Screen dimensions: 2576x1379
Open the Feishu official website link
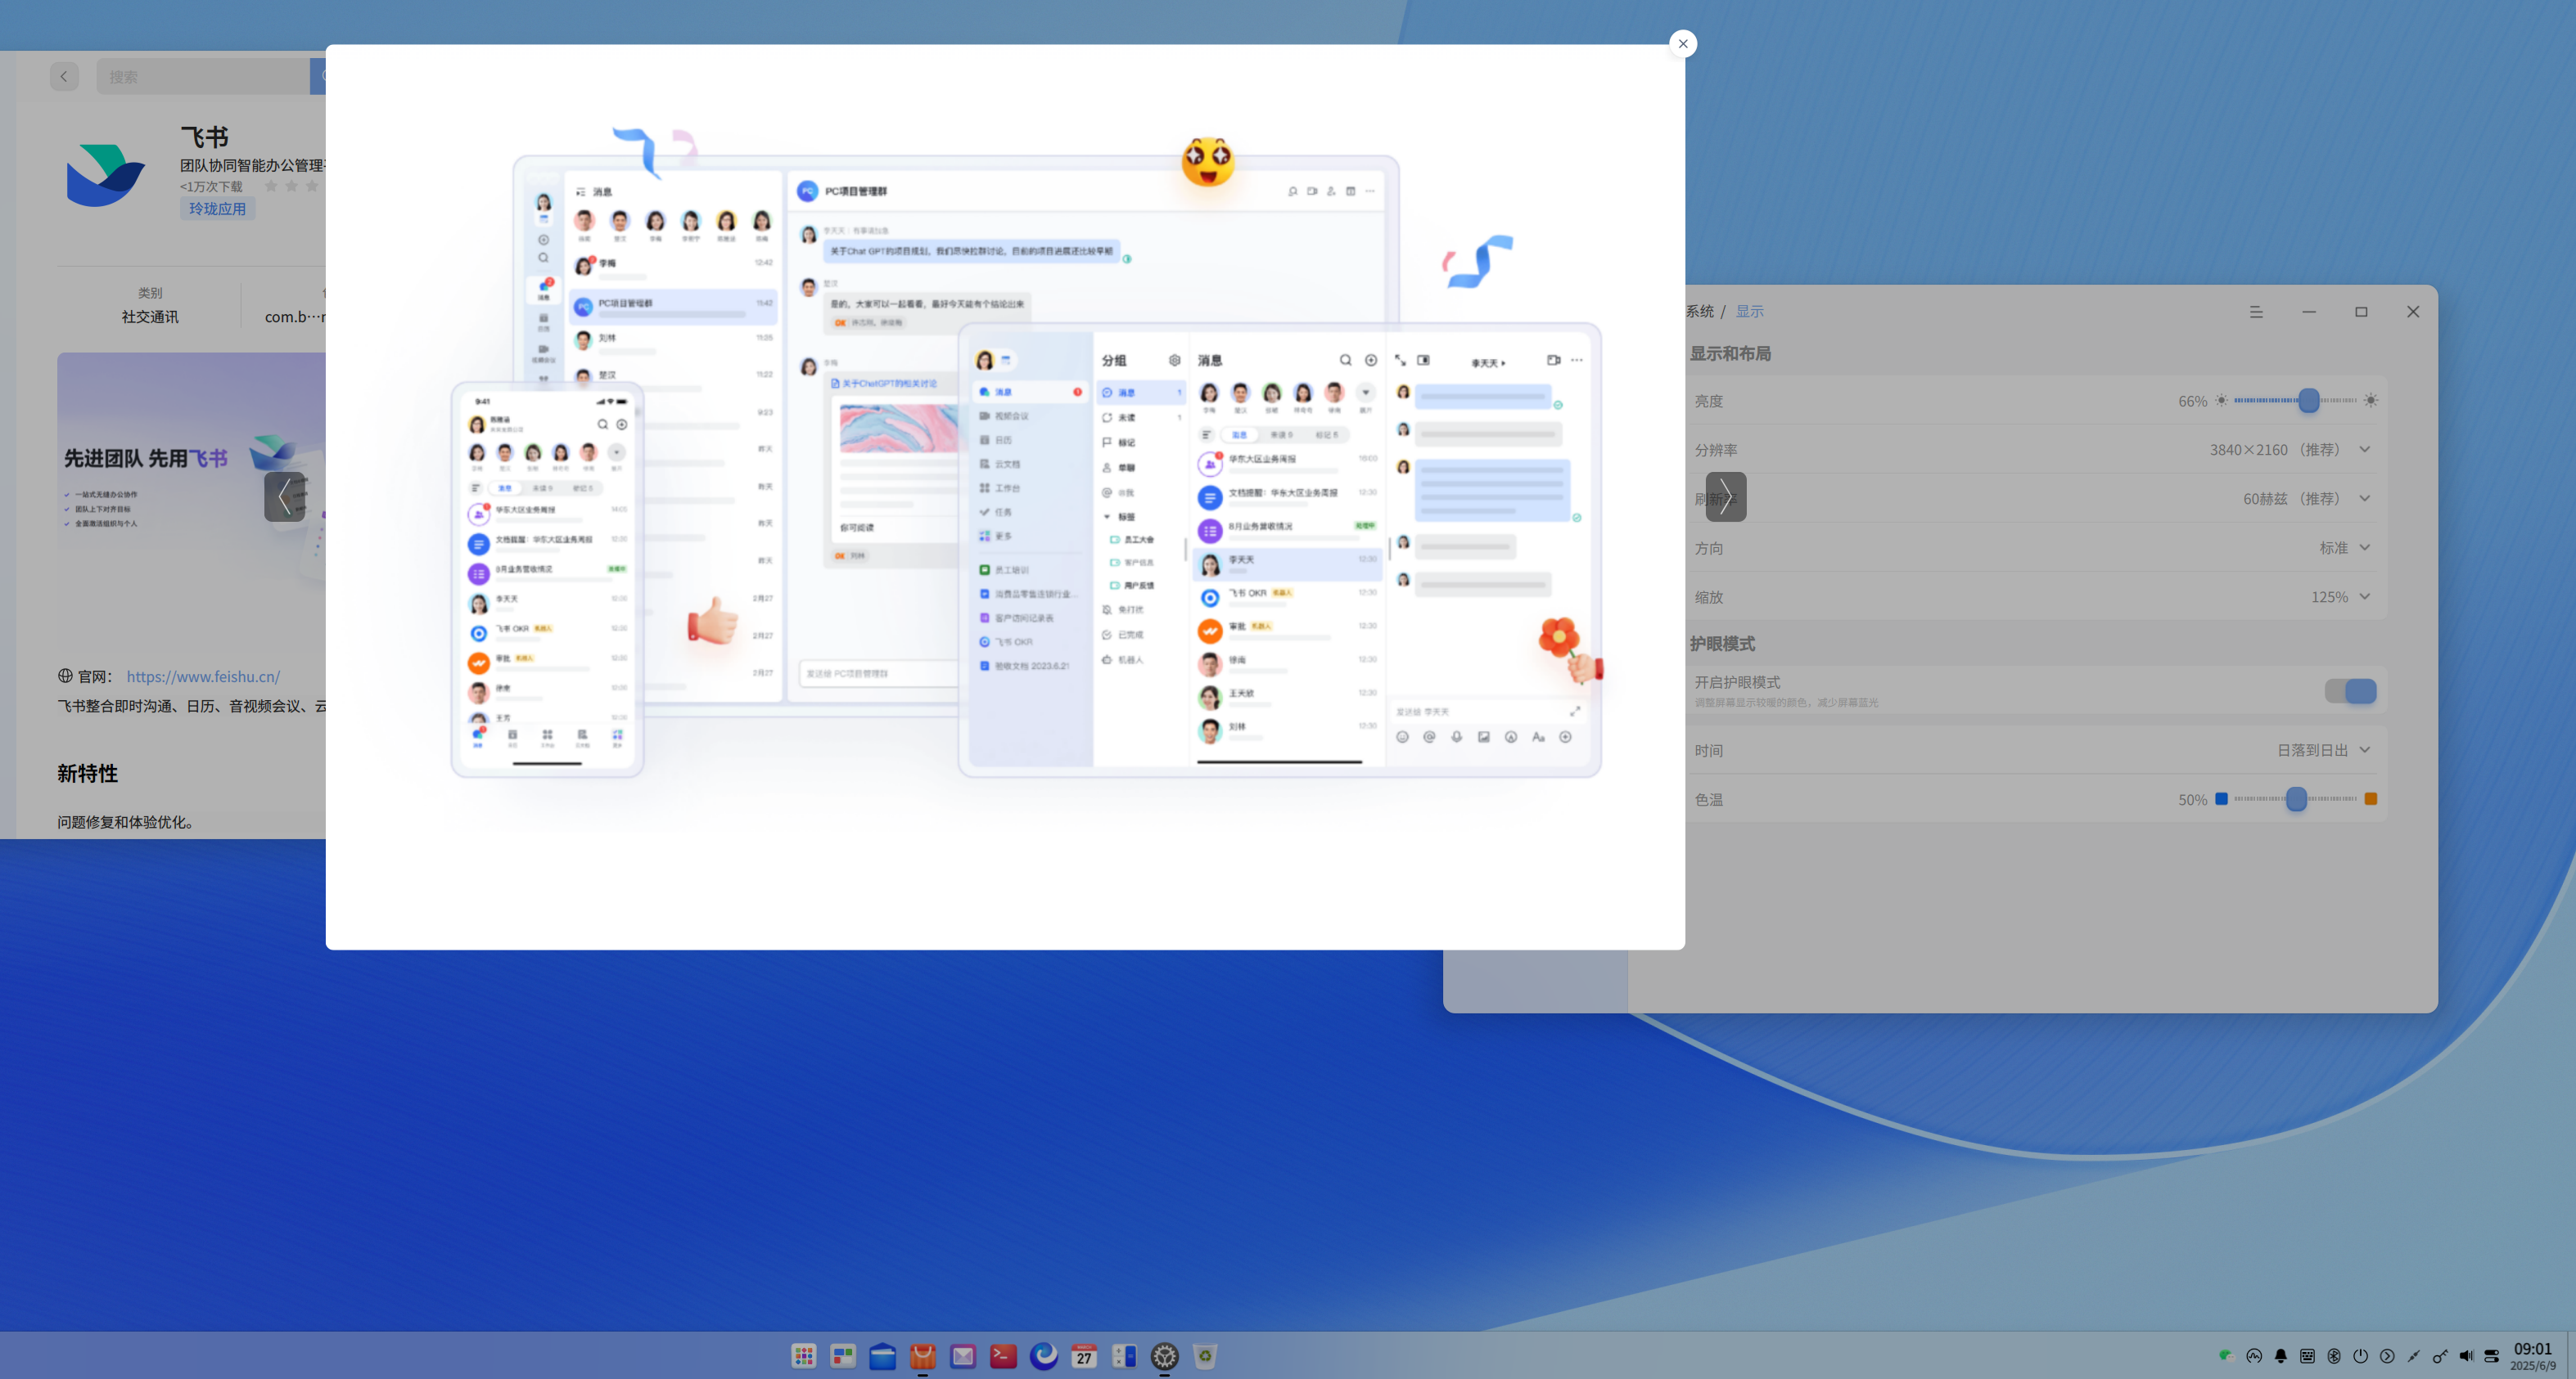click(203, 676)
